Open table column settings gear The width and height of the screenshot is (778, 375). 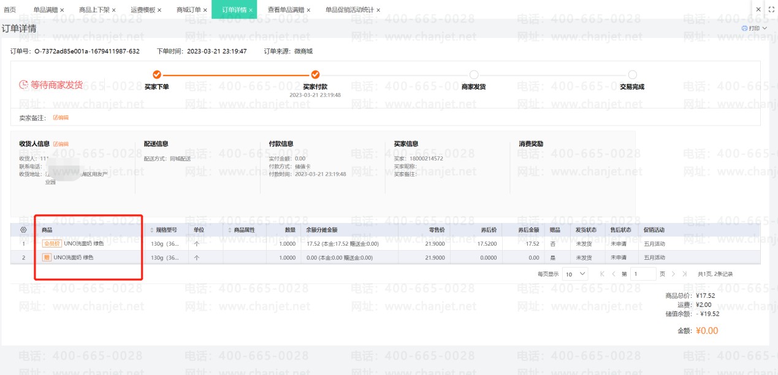(x=23, y=230)
